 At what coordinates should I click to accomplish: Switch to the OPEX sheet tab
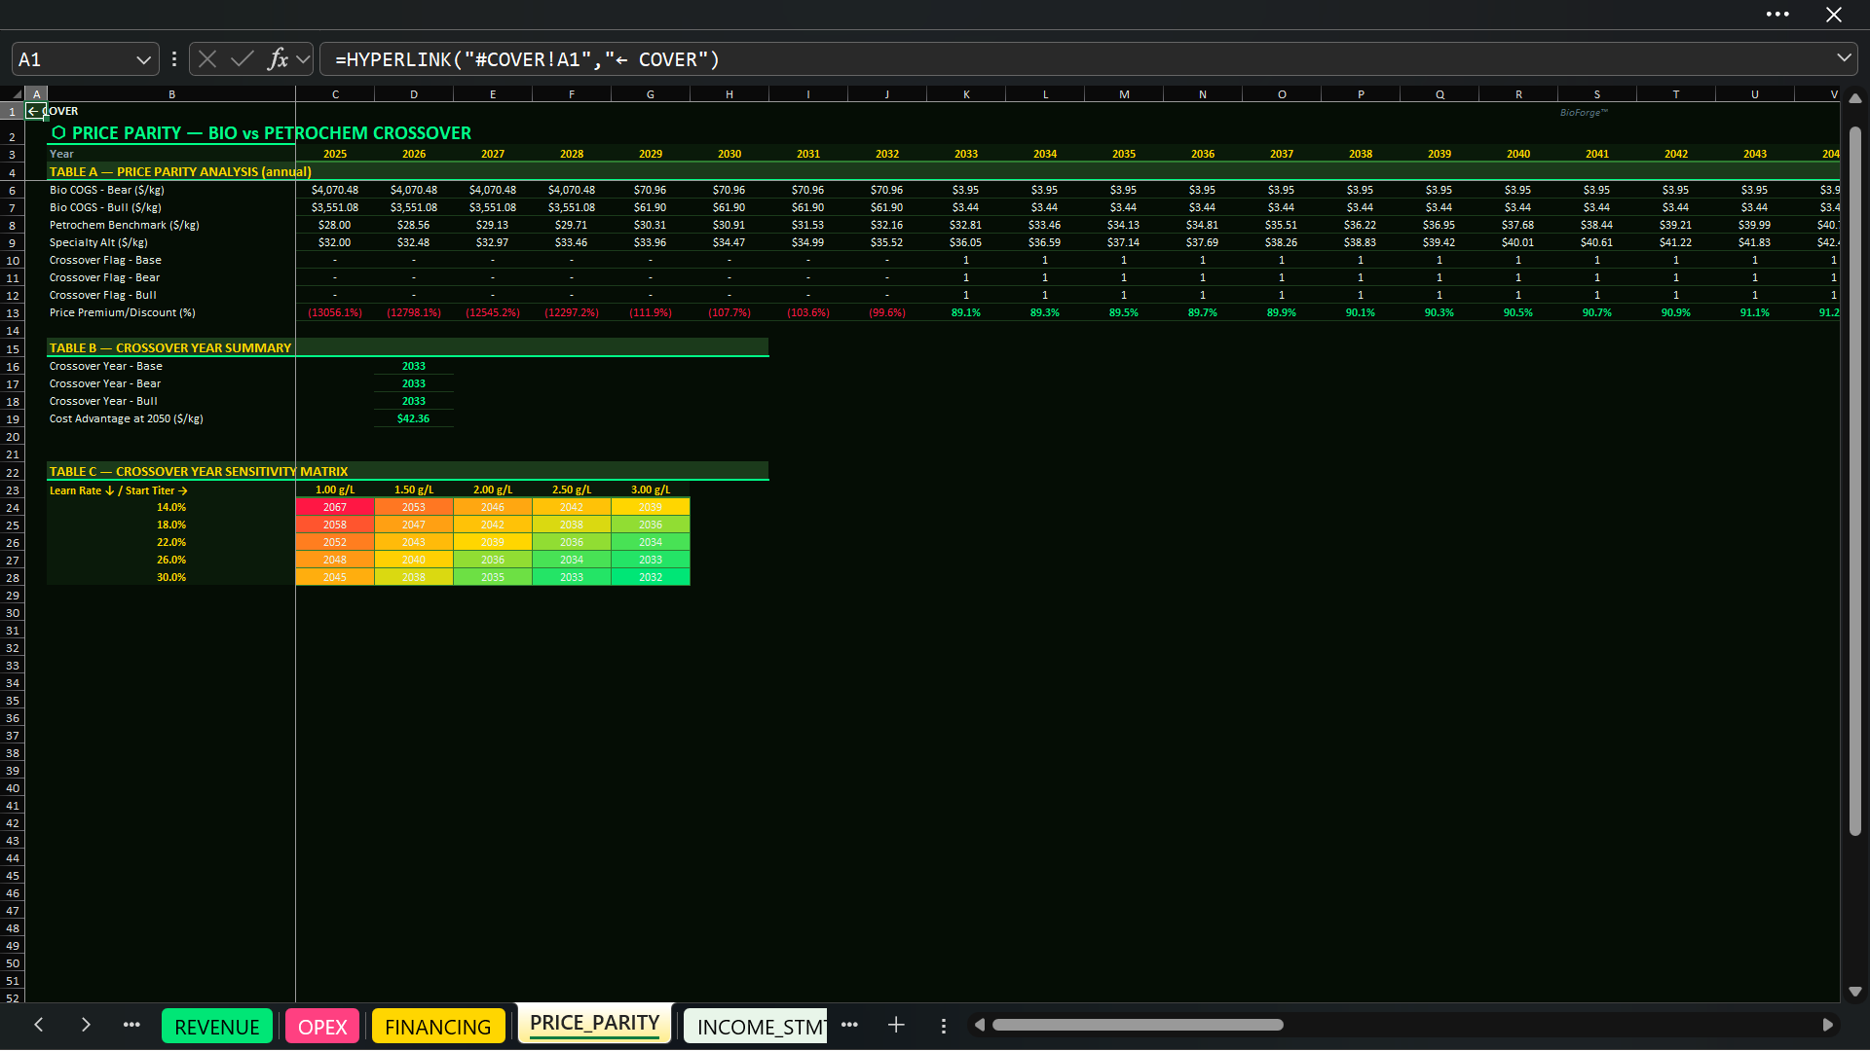(322, 1027)
